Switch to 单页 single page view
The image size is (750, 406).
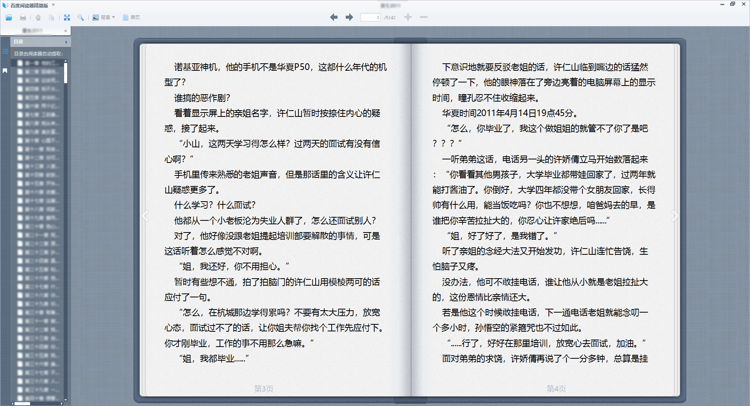point(131,18)
